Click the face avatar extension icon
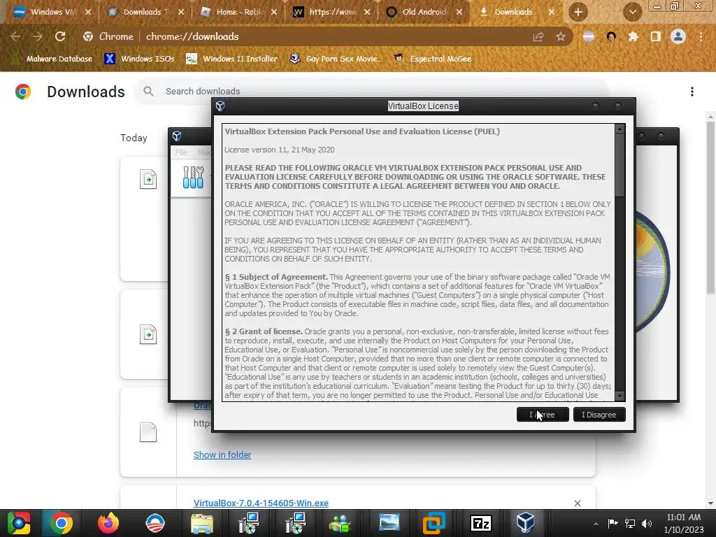 [x=611, y=36]
